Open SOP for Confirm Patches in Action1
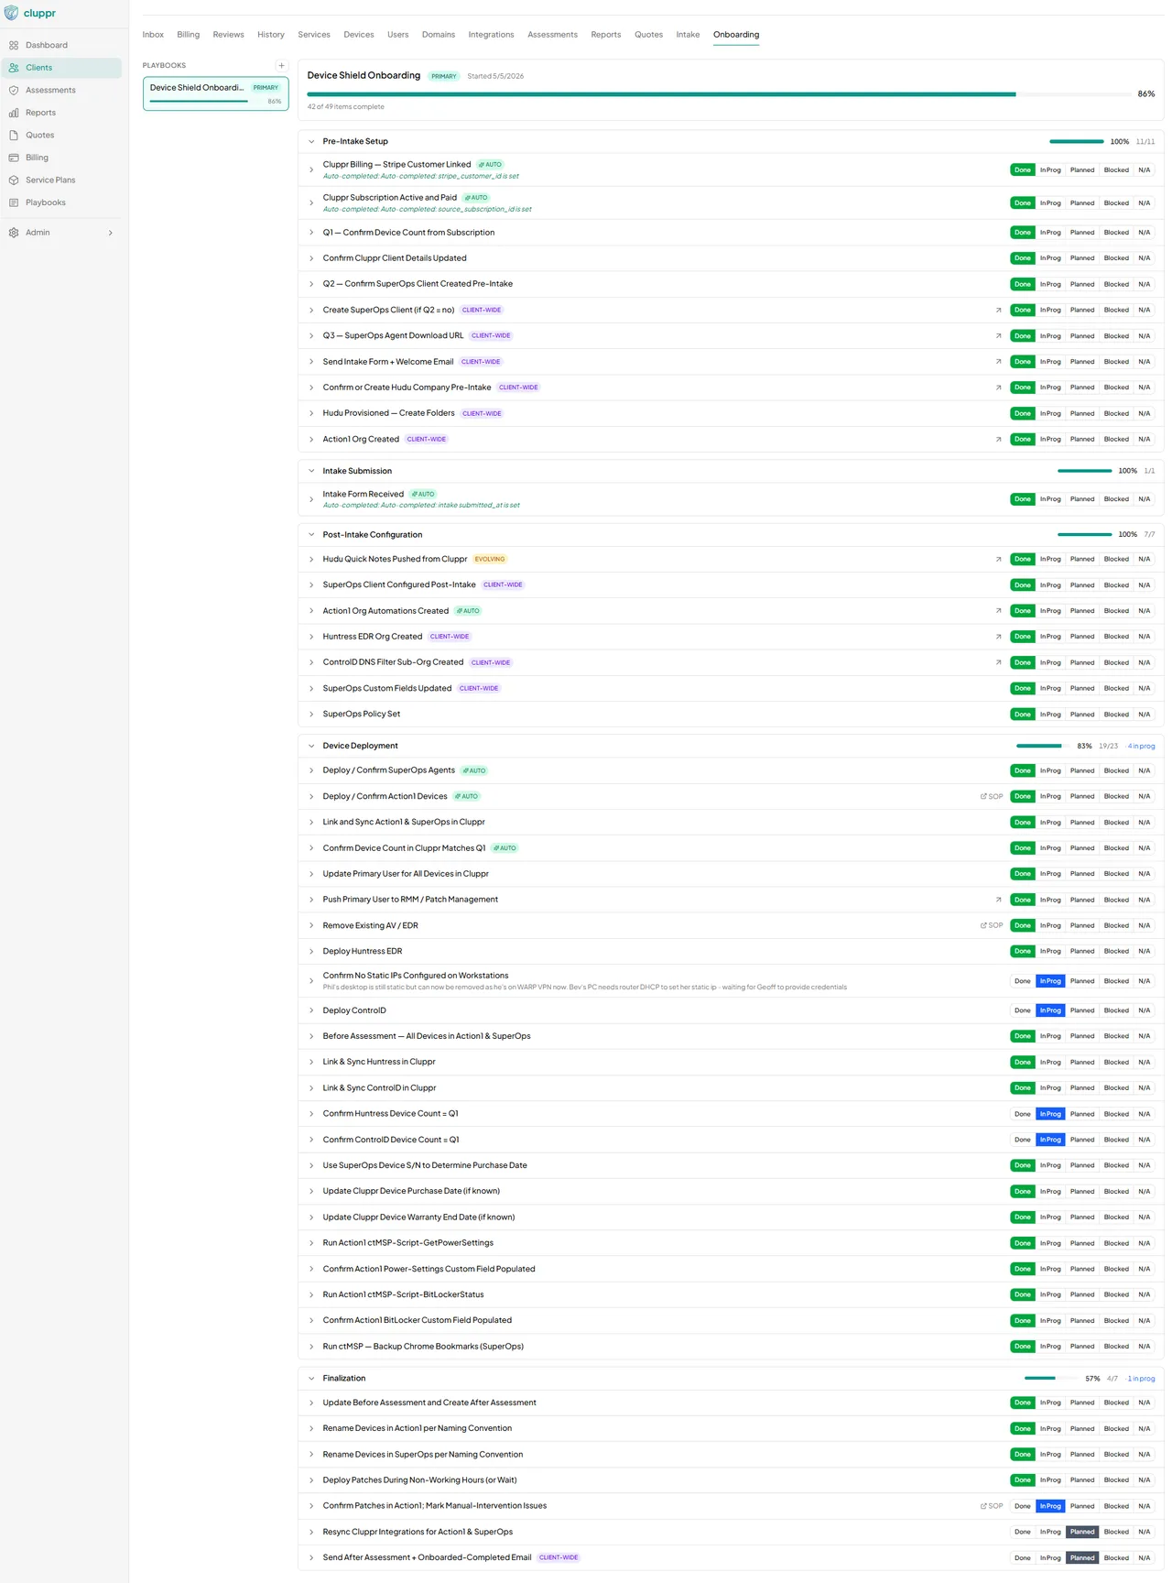Screen dimensions: 1172x1583 pyautogui.click(x=992, y=1506)
